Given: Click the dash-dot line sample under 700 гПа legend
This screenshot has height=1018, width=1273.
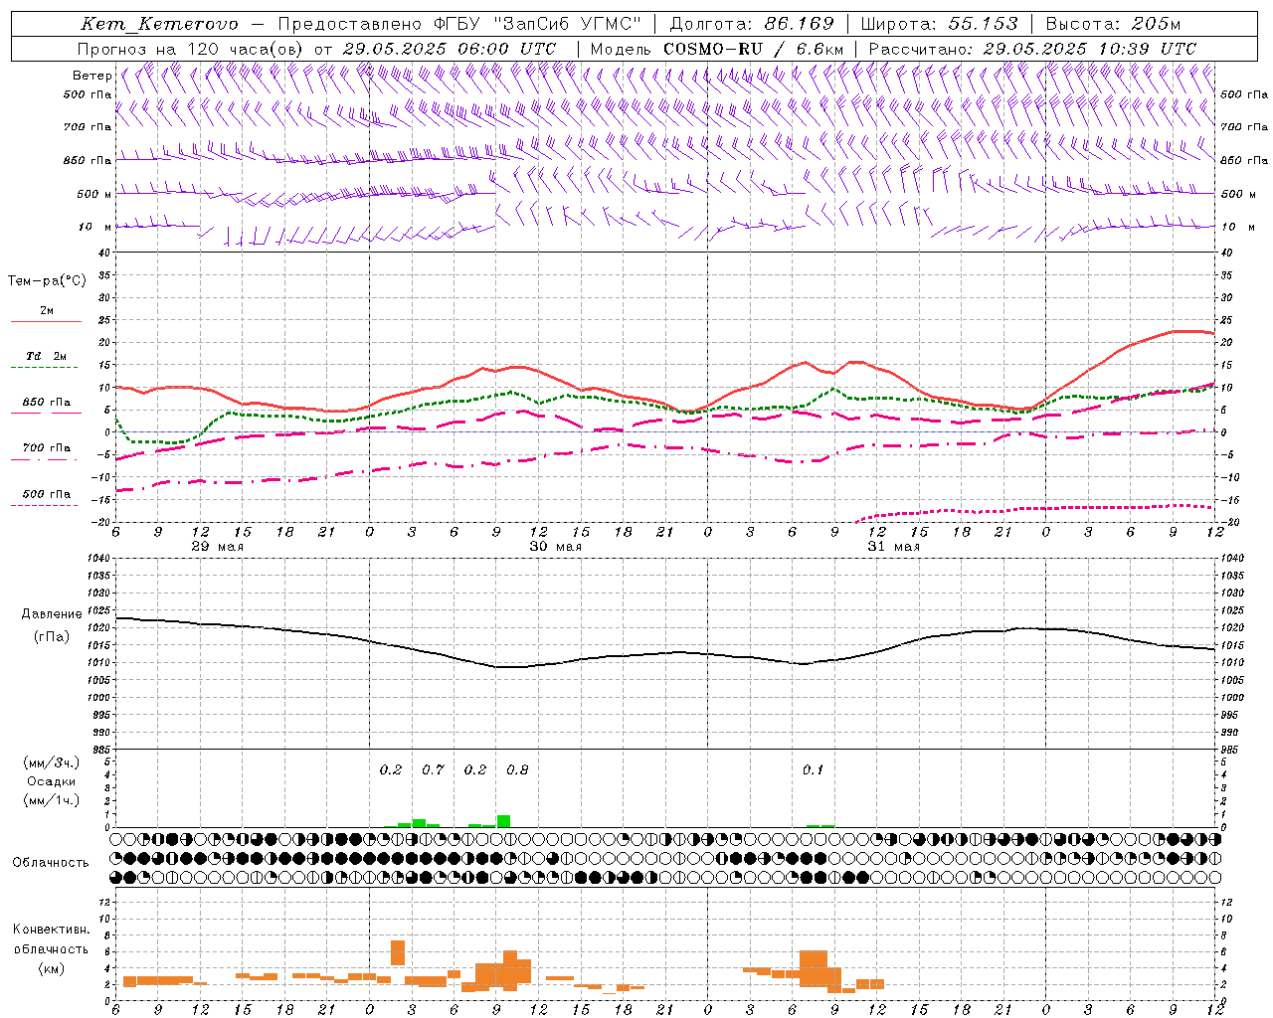Looking at the screenshot, I should coord(44,459).
